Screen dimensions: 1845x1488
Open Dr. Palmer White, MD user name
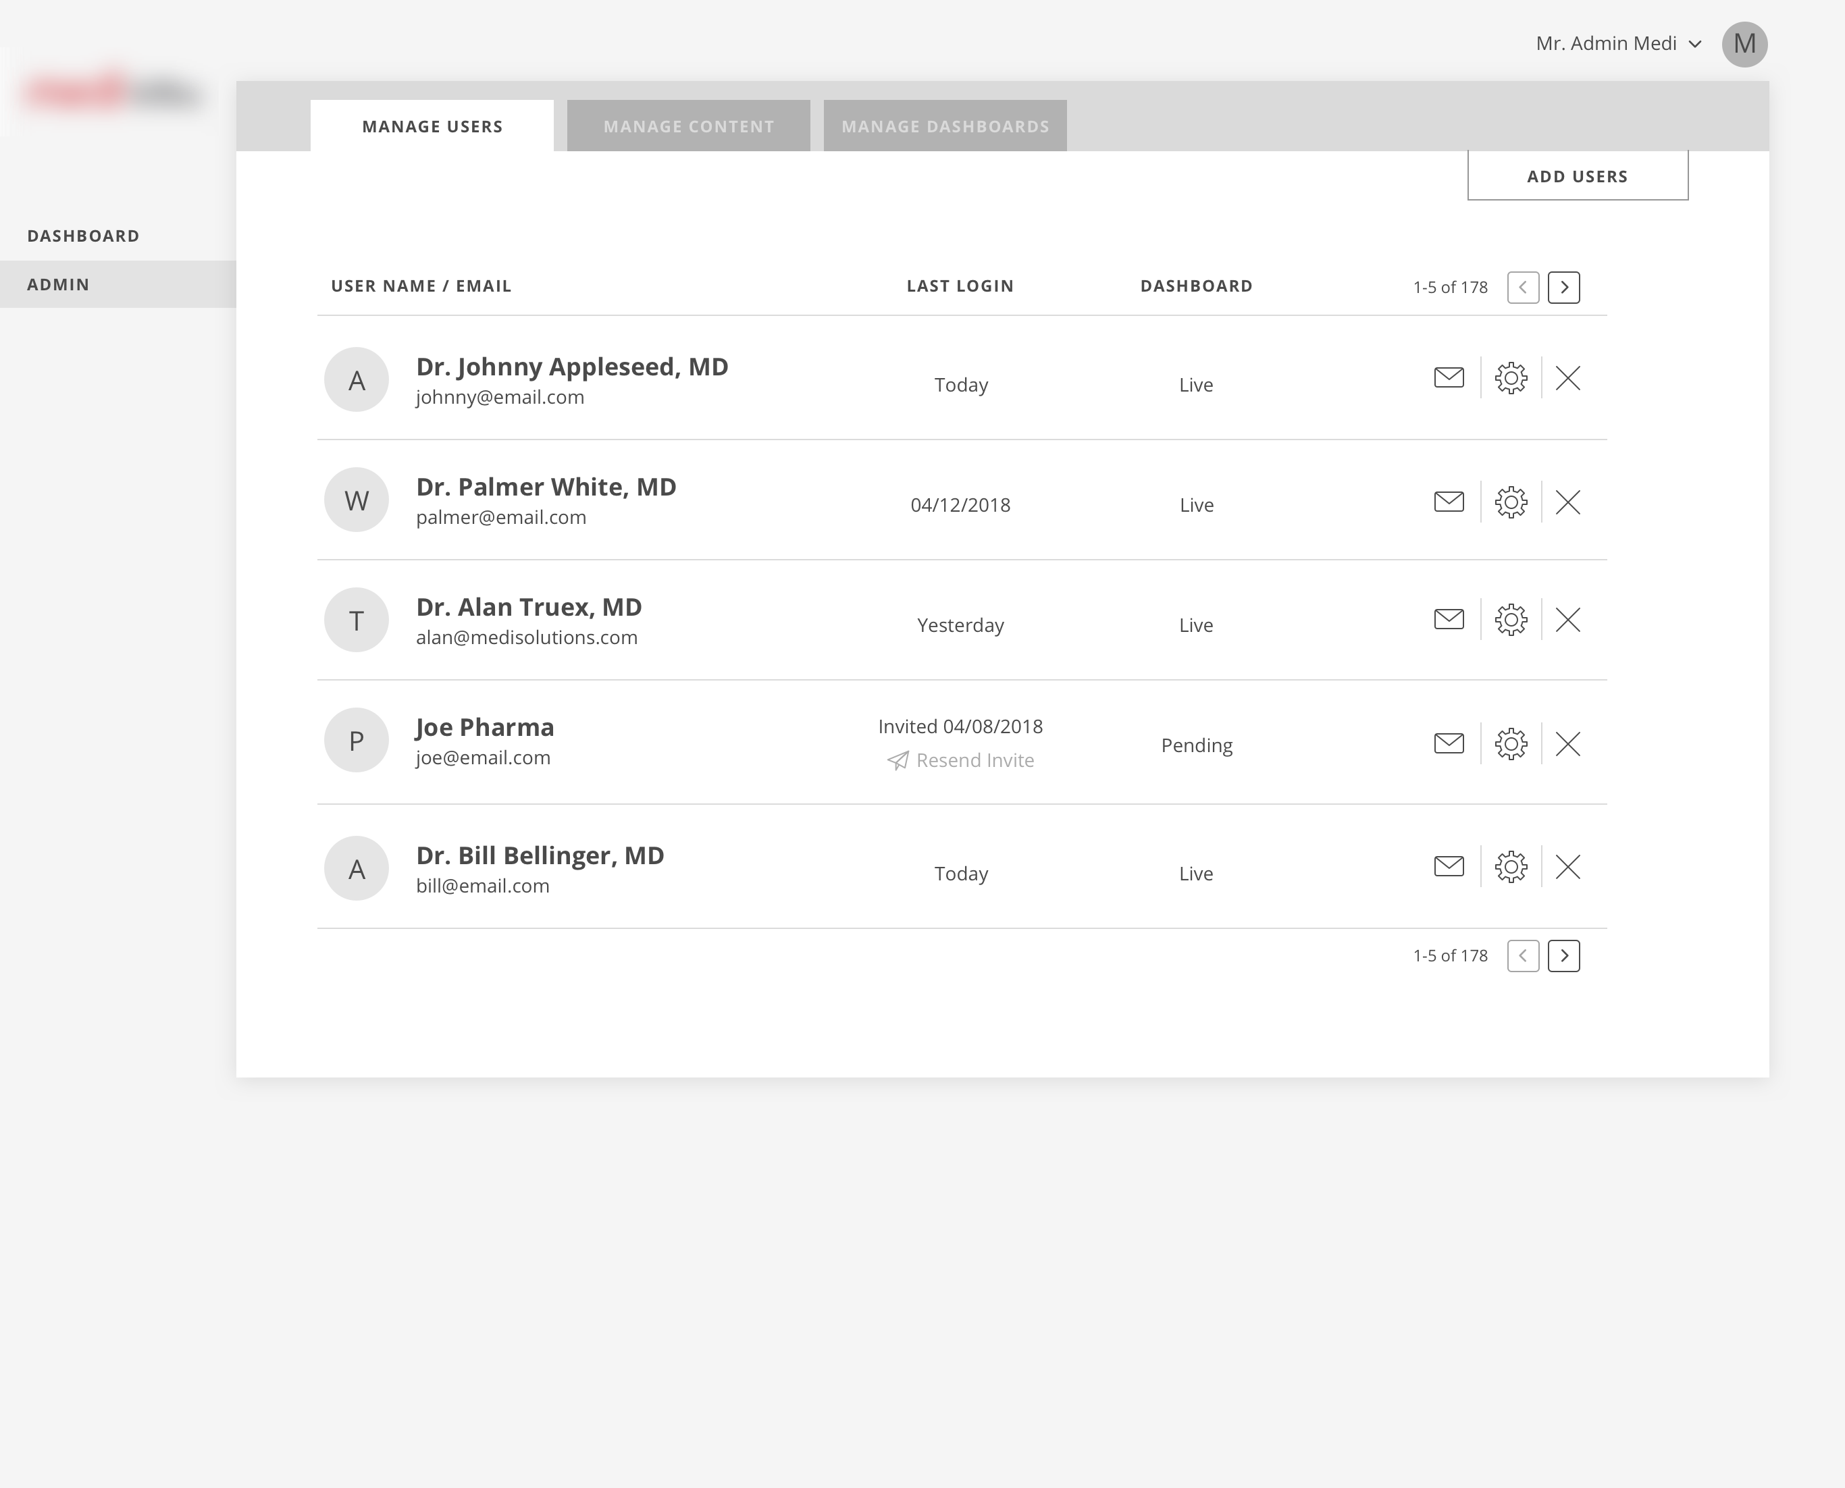pyautogui.click(x=546, y=487)
